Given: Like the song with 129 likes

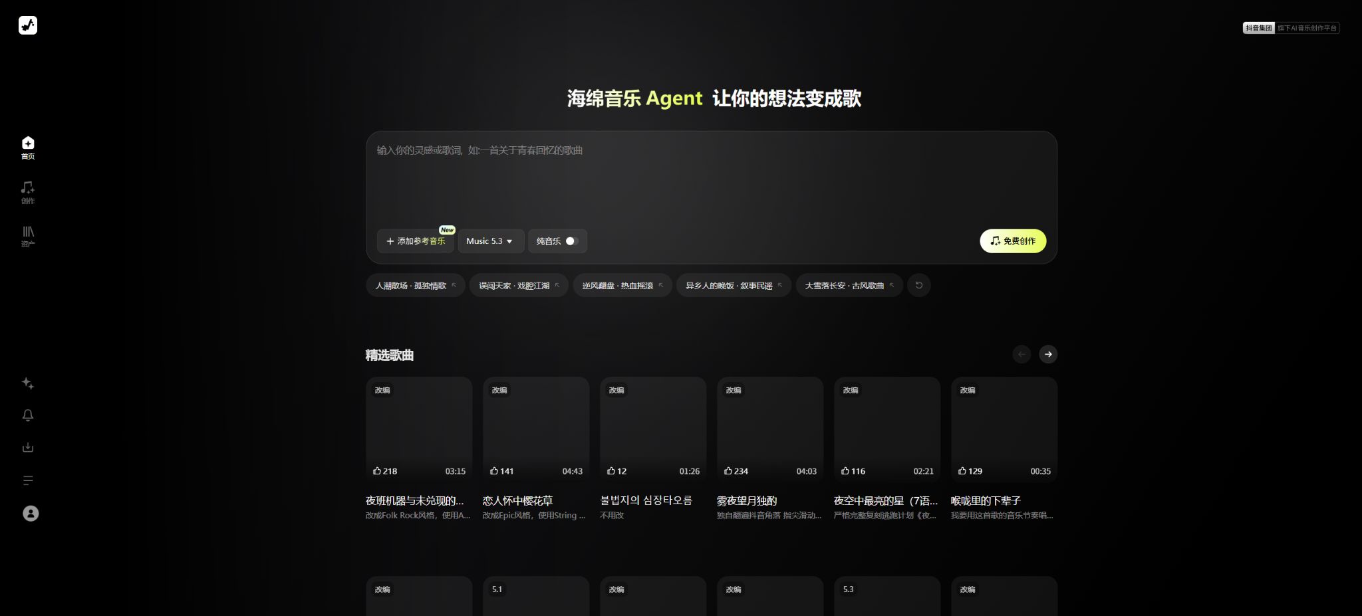Looking at the screenshot, I should pos(970,471).
